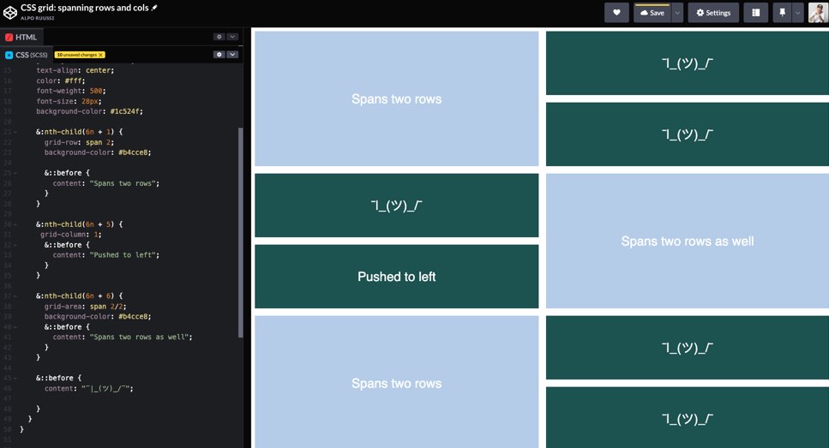This screenshot has width=829, height=448.
Task: Open HTML editor settings gear
Action: [x=219, y=37]
